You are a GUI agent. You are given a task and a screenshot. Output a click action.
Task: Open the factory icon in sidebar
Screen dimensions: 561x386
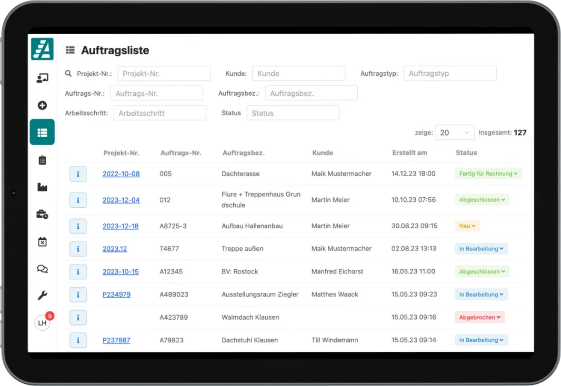[42, 187]
